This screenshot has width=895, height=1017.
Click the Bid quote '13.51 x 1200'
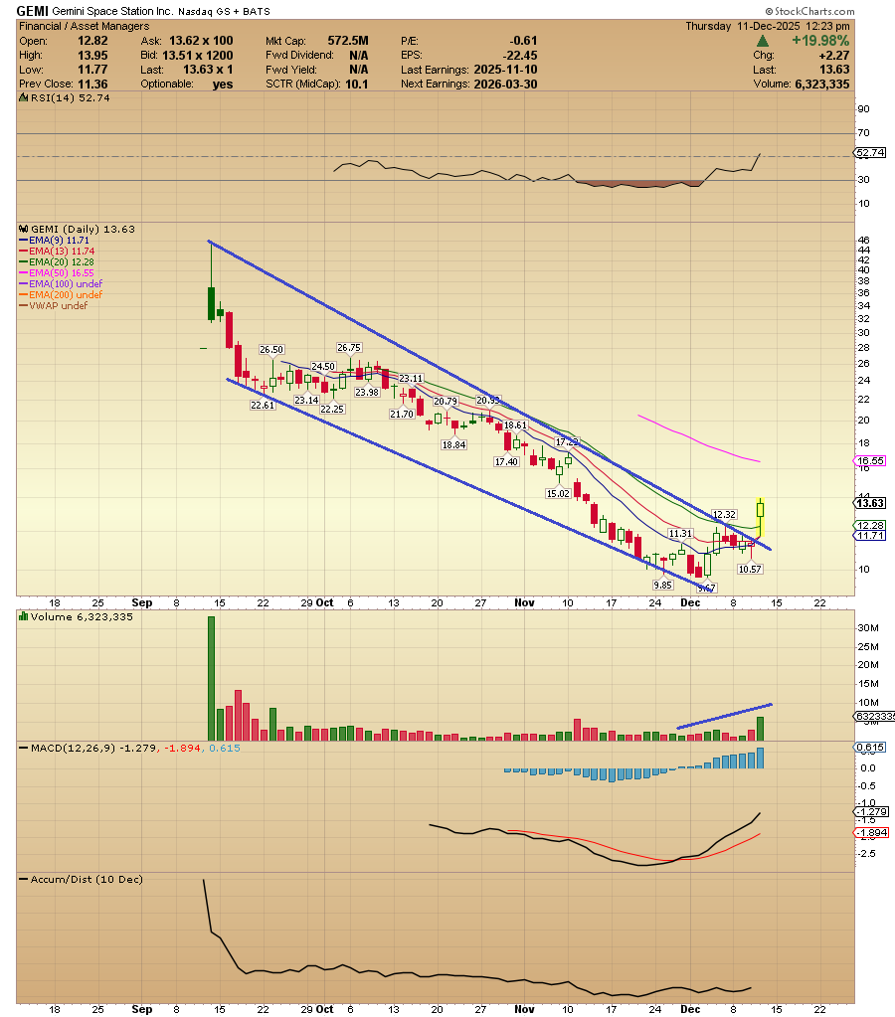click(197, 55)
